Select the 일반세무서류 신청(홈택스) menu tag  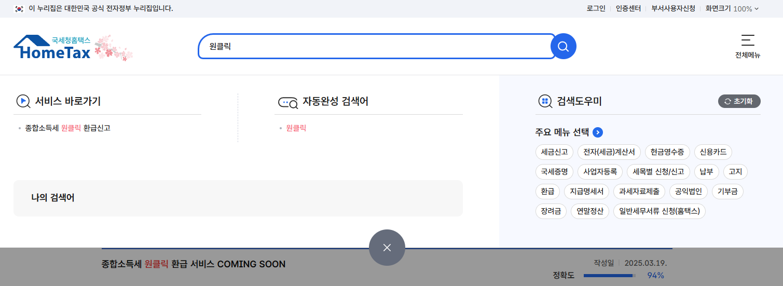[660, 211]
